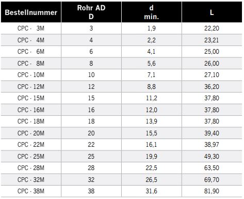The image size is (244, 199).
Task: Select the L column header
Action: pos(212,12)
